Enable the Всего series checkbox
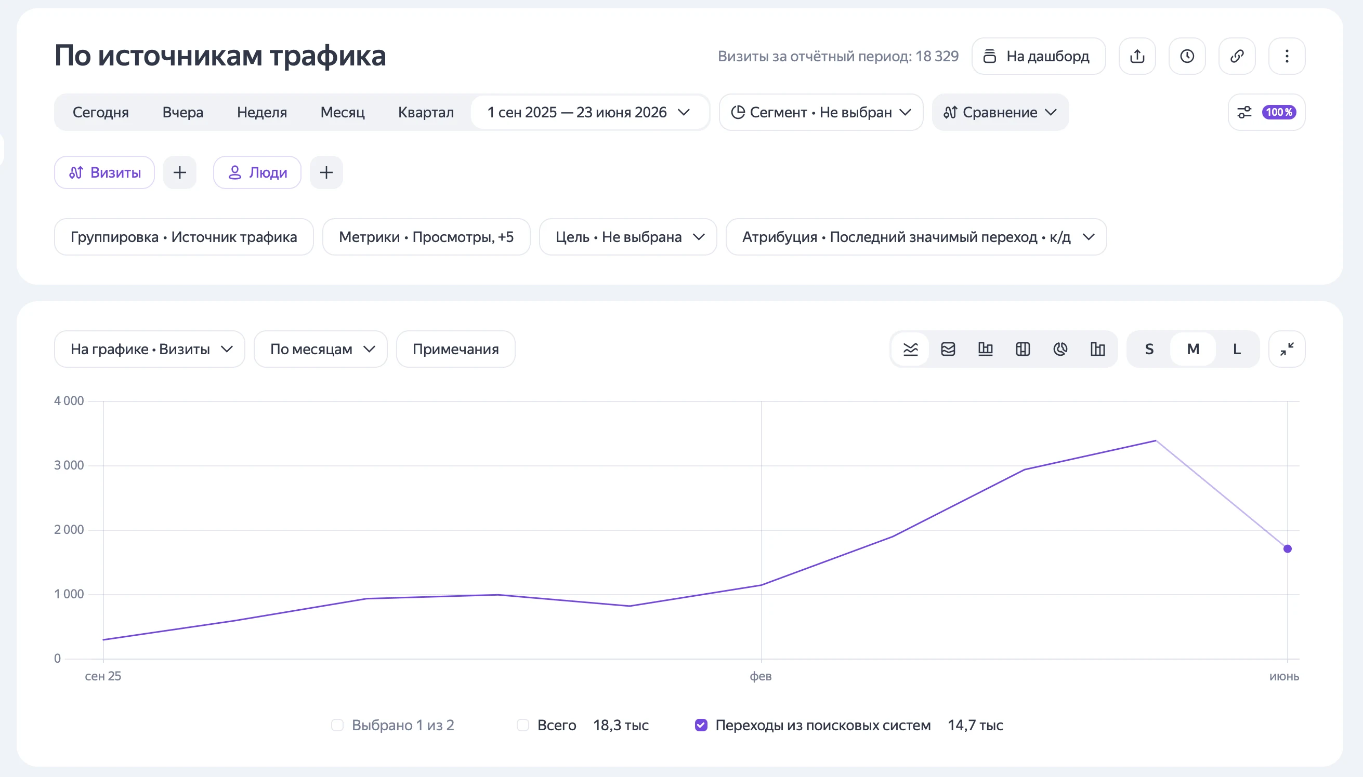1363x777 pixels. [x=523, y=725]
